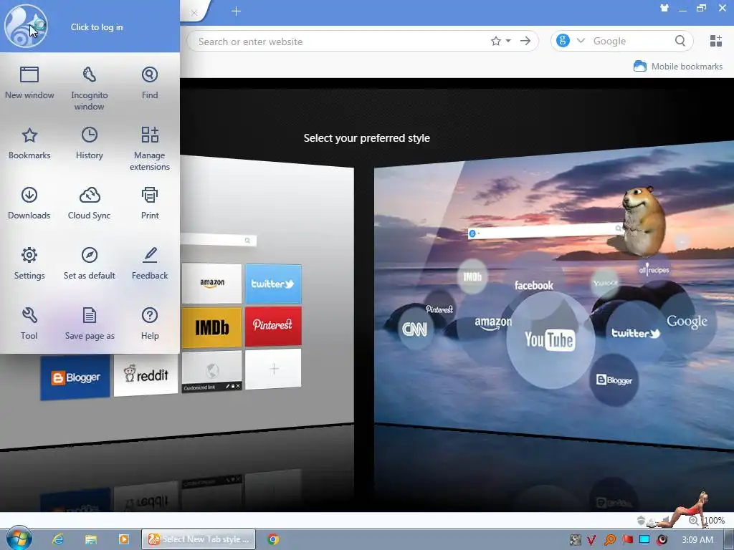Open Mobile bookmarks folder
734x550 pixels.
click(x=678, y=67)
